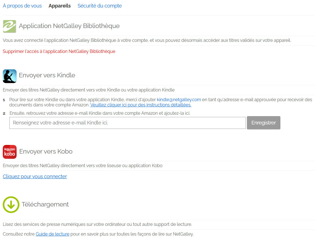
Task: Focus the Kindle e-mail address field
Action: pyautogui.click(x=127, y=123)
